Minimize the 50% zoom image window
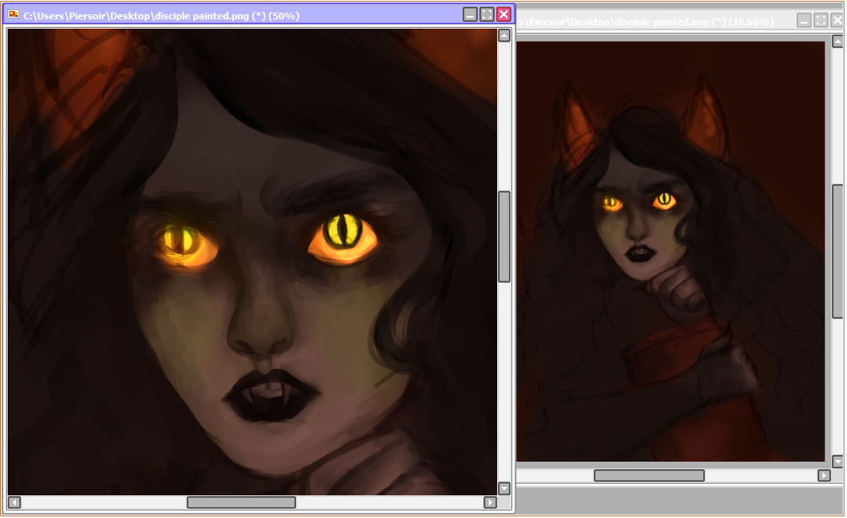This screenshot has width=847, height=518. [x=470, y=14]
